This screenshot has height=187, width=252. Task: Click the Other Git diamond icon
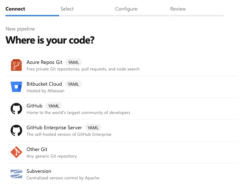pyautogui.click(x=16, y=153)
